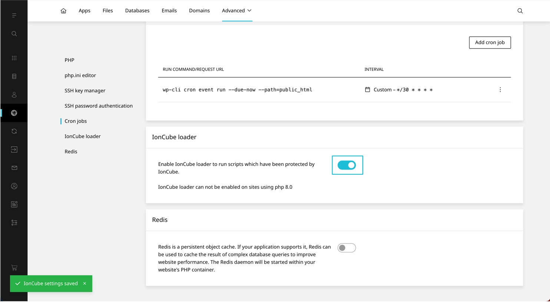Click the Add cron job button
Screen dimensions: 550x302
pos(490,43)
